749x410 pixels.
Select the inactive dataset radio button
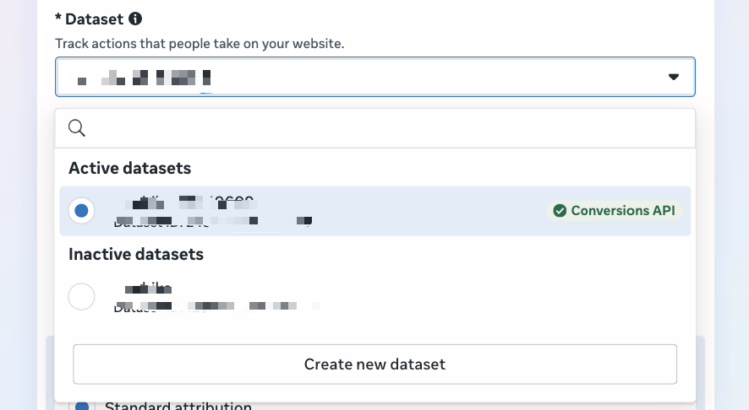point(81,296)
